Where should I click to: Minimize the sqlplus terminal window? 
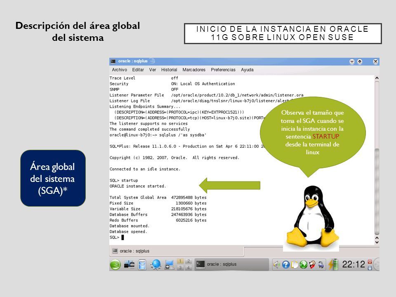pos(352,61)
